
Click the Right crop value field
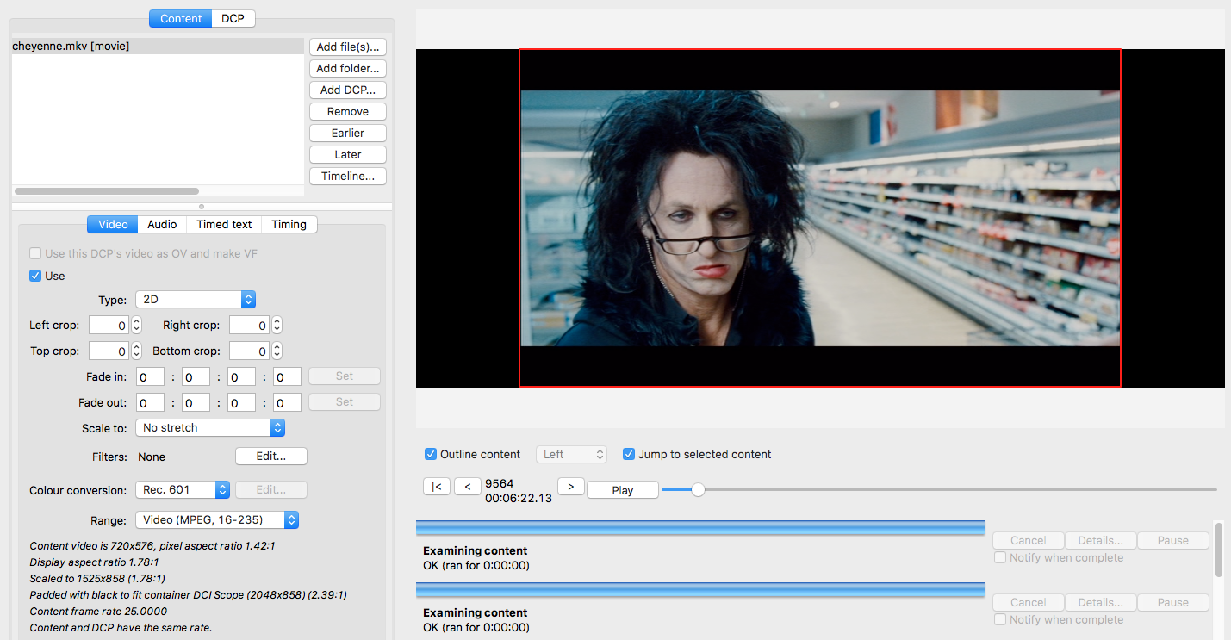(x=250, y=325)
